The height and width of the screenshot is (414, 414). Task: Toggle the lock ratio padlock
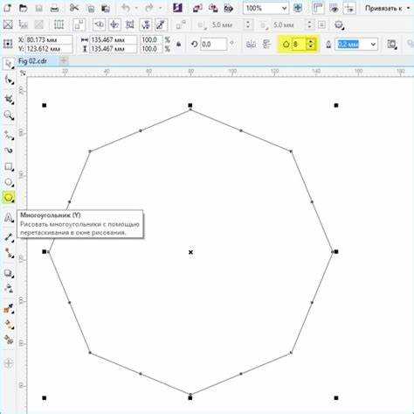[x=179, y=45]
